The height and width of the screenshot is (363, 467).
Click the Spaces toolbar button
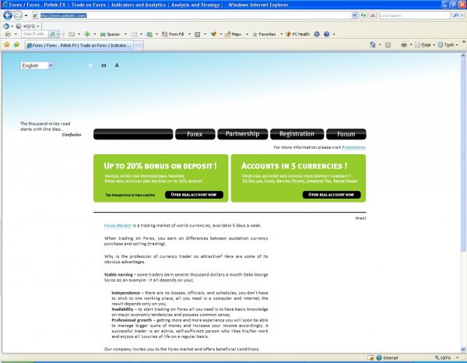click(x=110, y=34)
